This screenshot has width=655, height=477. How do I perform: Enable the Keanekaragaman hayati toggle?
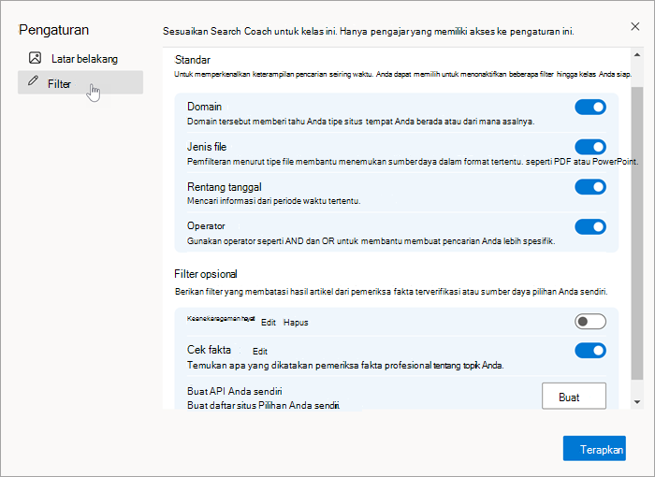(590, 321)
